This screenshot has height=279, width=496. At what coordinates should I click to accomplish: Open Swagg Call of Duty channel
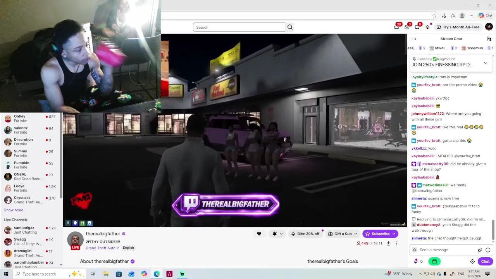pos(31,241)
